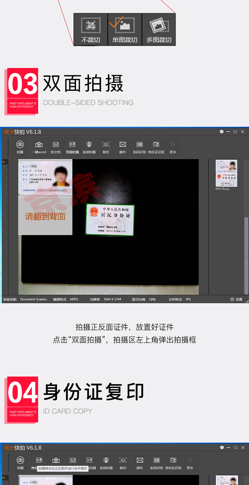This screenshot has height=485, width=249.
Task: Click the globe language icon in upper window
Action: 221,132
